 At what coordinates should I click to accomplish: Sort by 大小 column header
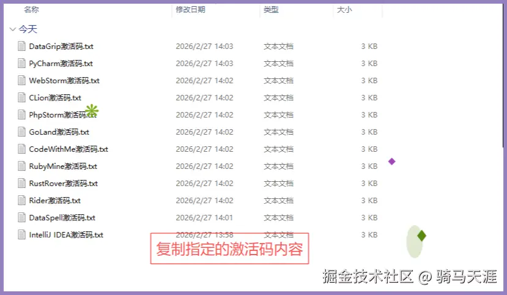pyautogui.click(x=344, y=10)
